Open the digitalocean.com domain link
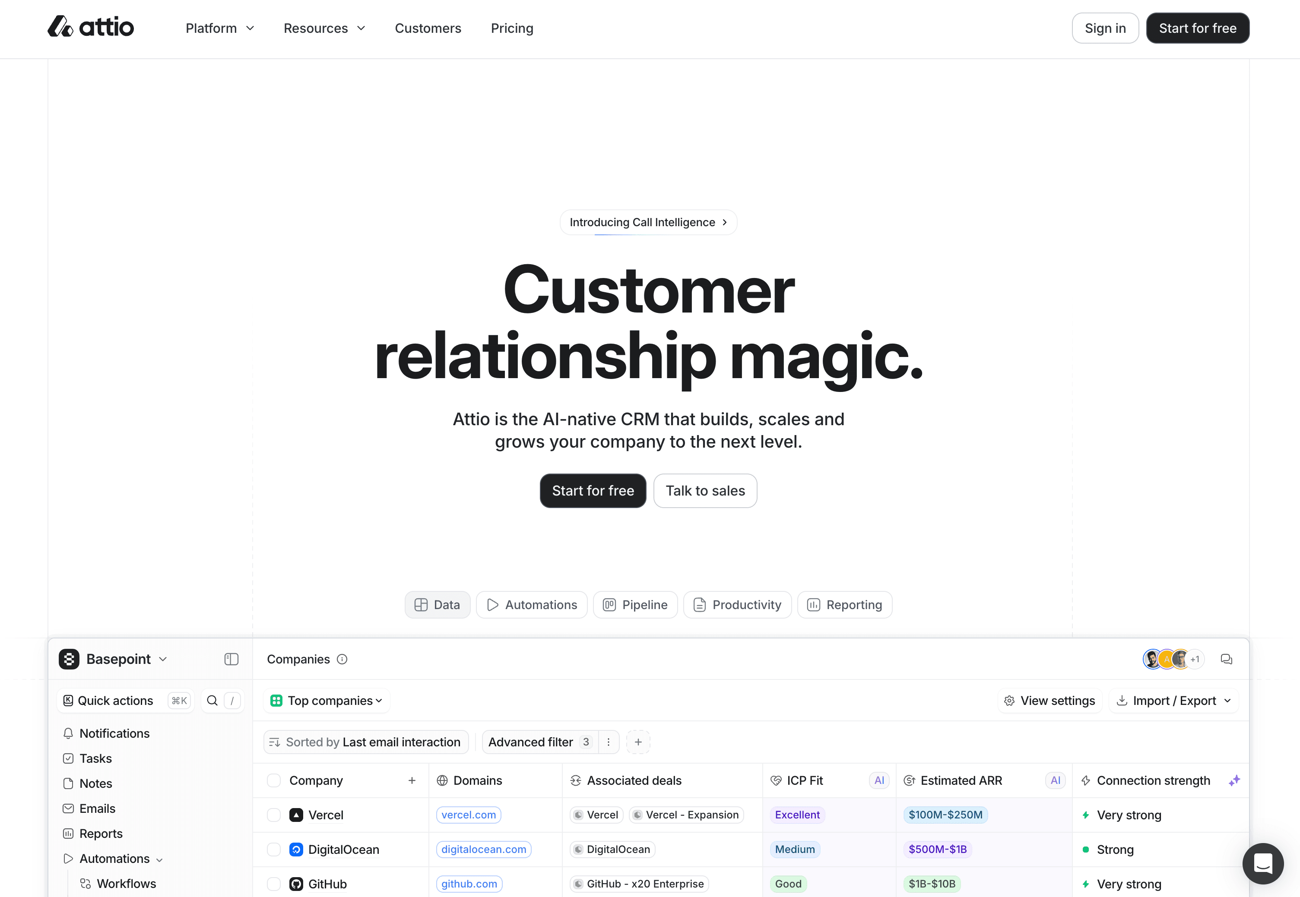The width and height of the screenshot is (1300, 897). pos(484,849)
